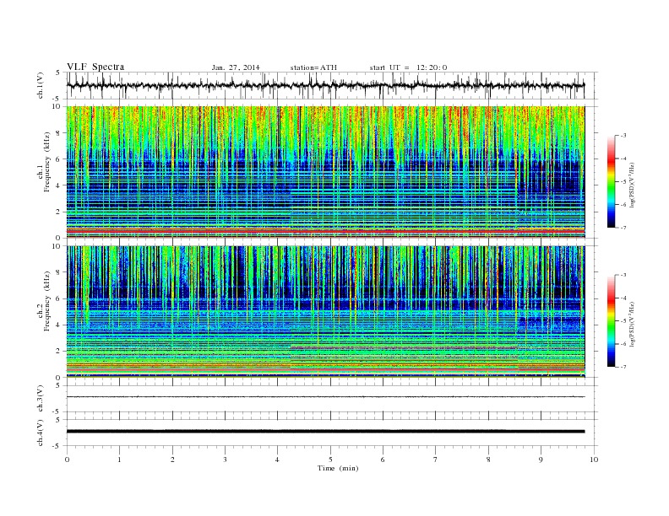This screenshot has height=516, width=669.
Task: Click the "2" kHz tick of ch.2 spectrogram
Action: click(x=58, y=352)
